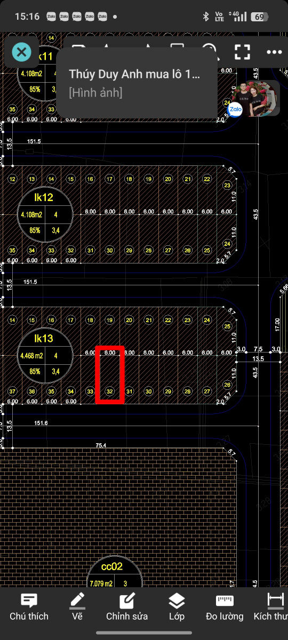Tap the lk12 block info circle
Viewport: 288px width, 640px height.
click(44, 214)
